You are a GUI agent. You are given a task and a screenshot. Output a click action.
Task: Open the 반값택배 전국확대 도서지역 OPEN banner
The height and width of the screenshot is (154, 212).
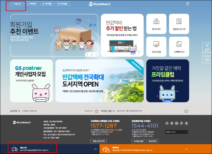click(100, 81)
